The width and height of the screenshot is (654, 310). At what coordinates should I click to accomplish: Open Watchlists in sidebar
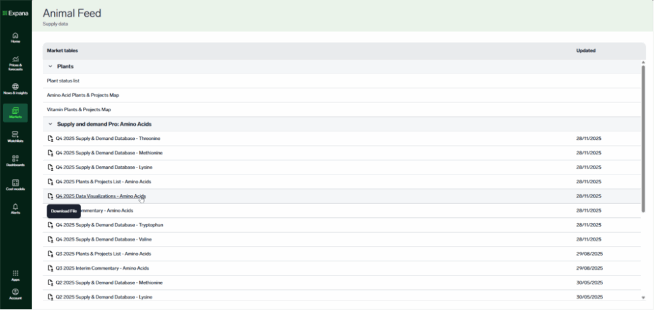click(15, 136)
